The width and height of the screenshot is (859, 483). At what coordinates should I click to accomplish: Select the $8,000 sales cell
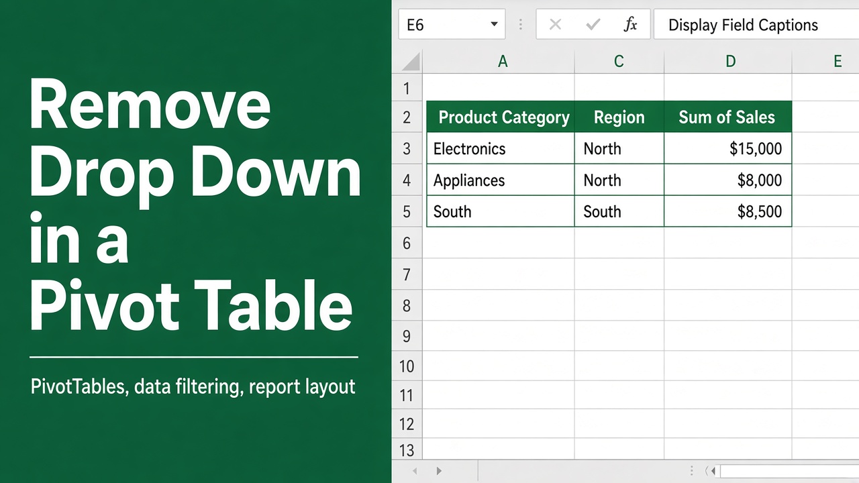pos(728,180)
